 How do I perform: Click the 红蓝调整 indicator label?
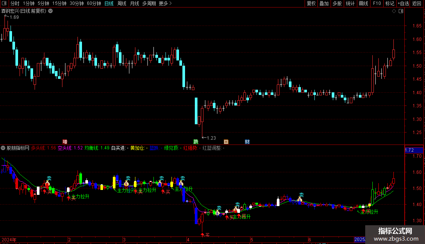pyautogui.click(x=213, y=148)
